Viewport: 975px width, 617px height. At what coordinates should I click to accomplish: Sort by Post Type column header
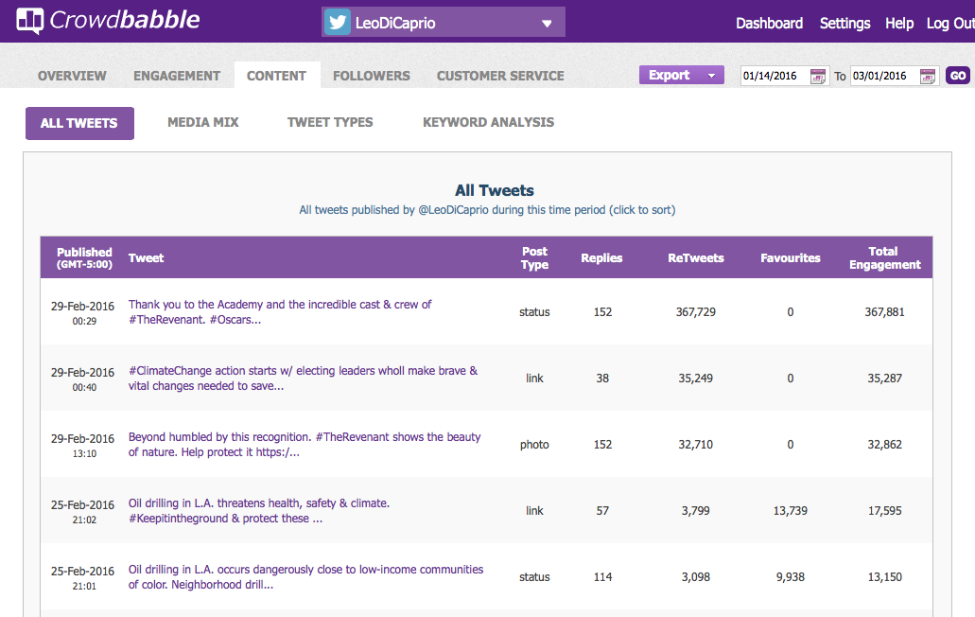[534, 258]
